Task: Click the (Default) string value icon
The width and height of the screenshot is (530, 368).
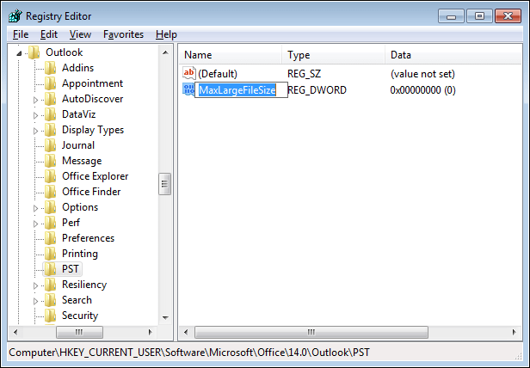Action: [x=189, y=73]
